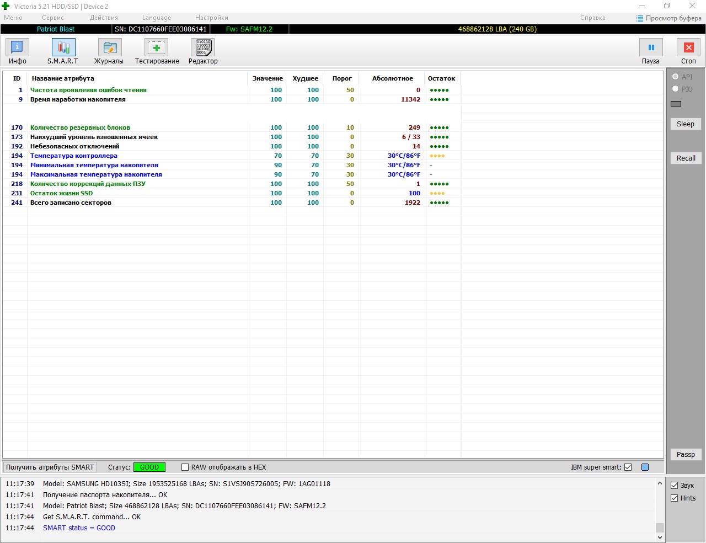The width and height of the screenshot is (706, 543).
Task: Open the Settings (Настройки) menu
Action: pos(211,18)
